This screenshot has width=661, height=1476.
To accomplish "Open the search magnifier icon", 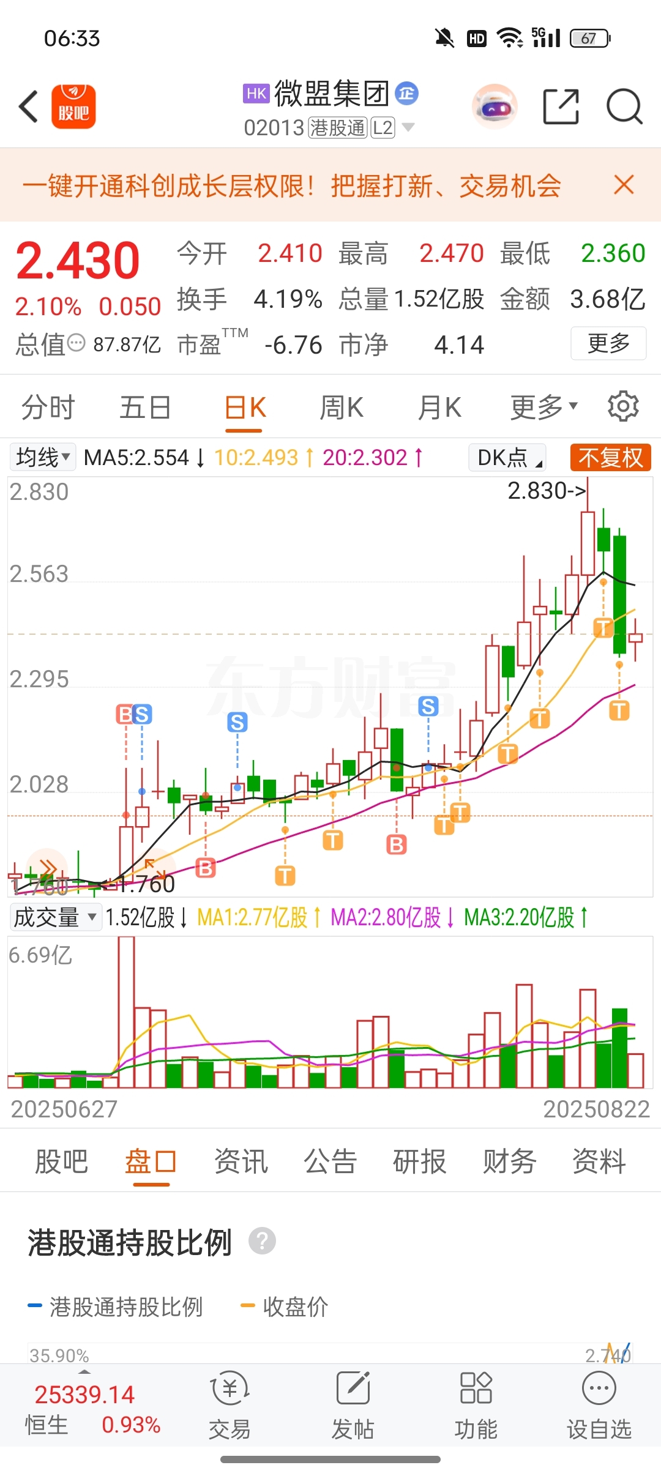I will [x=624, y=106].
